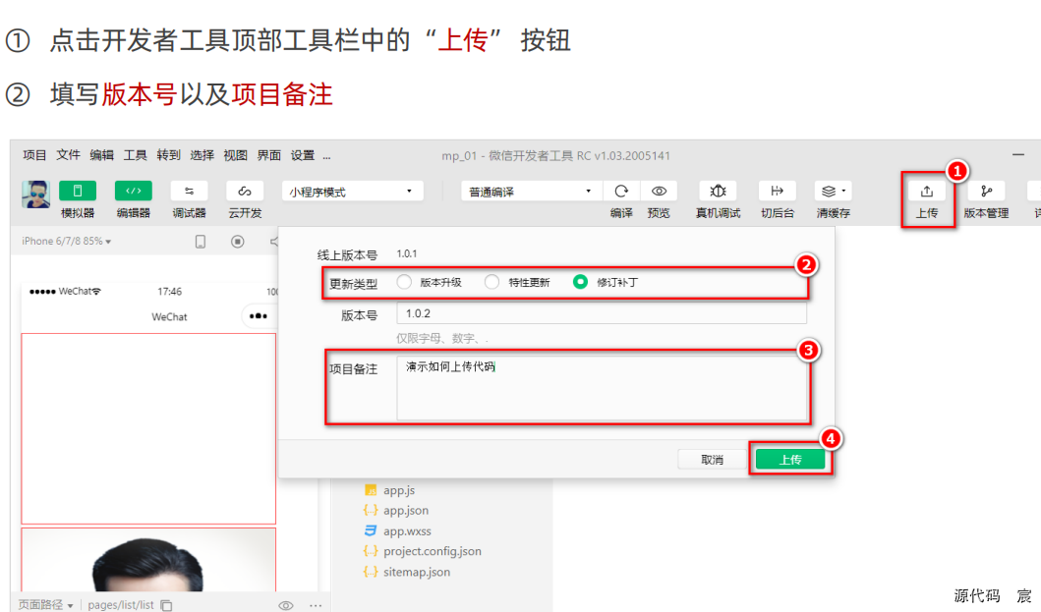
Task: Click the green Upload (上传) dialog button
Action: [790, 460]
